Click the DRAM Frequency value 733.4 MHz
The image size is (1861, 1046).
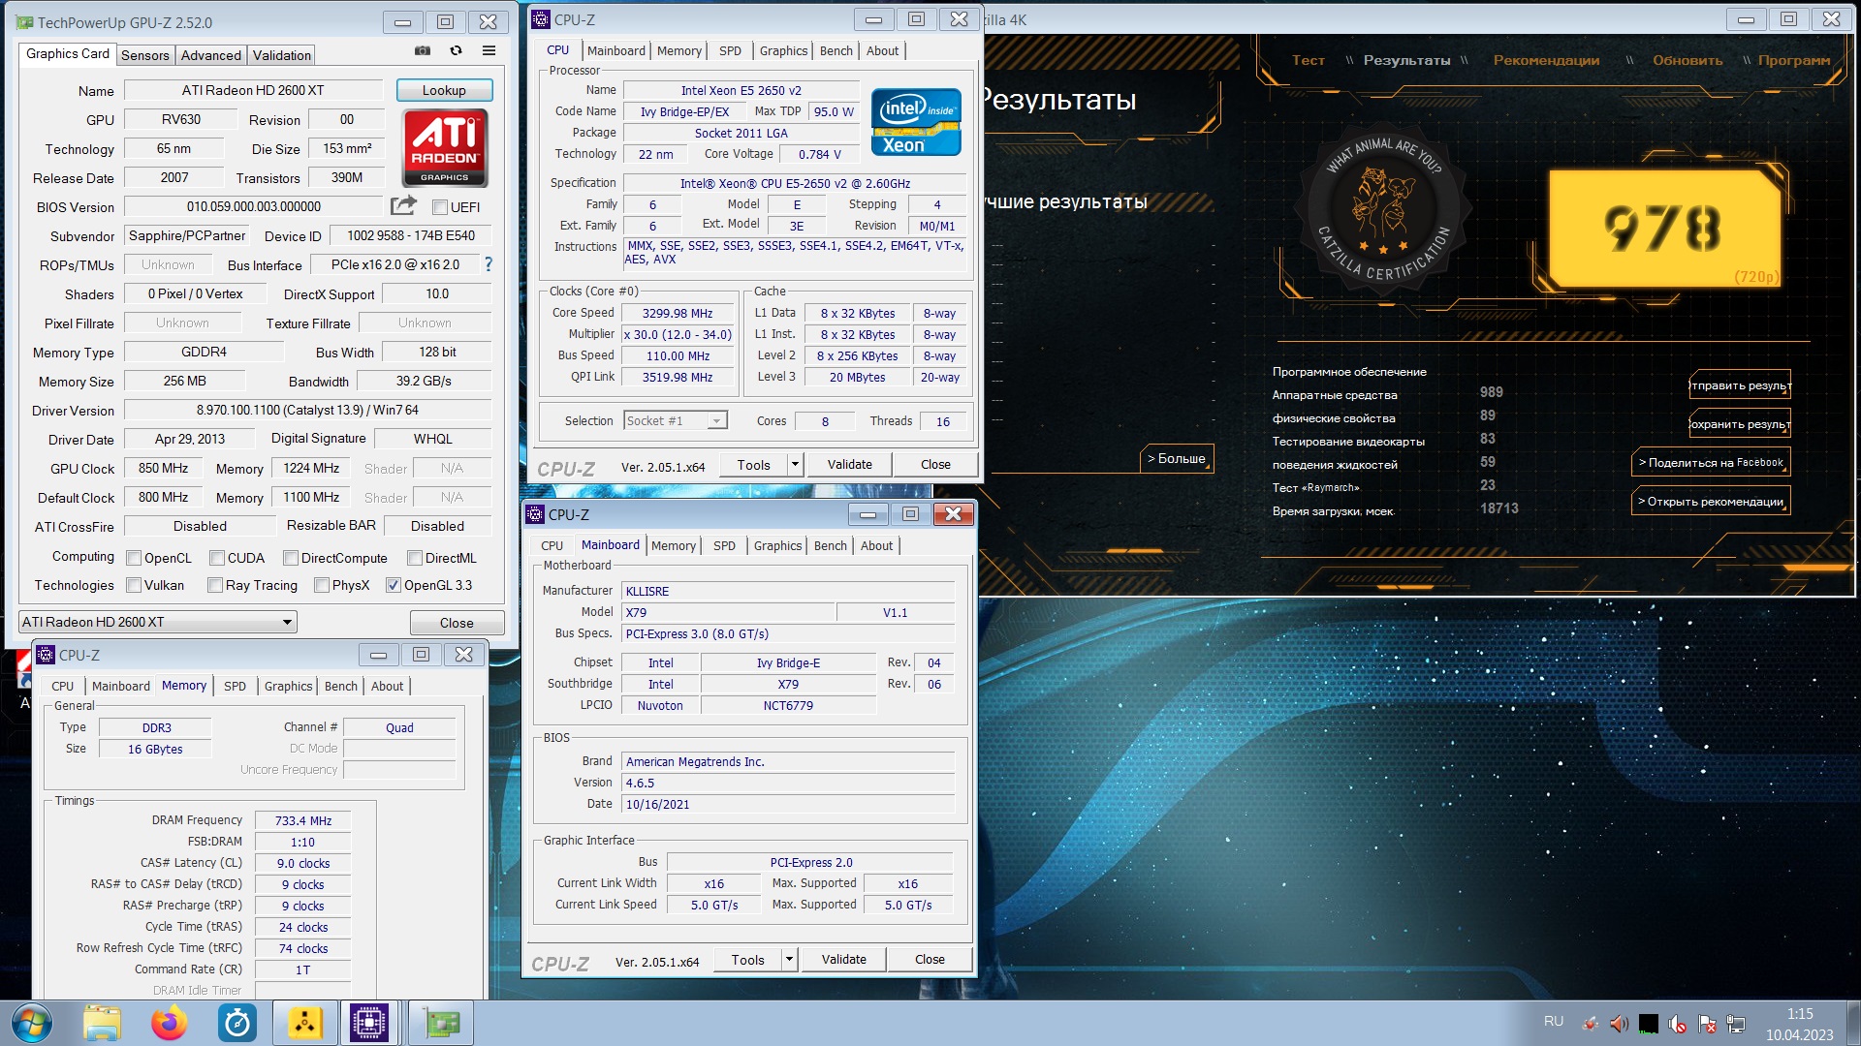[303, 820]
